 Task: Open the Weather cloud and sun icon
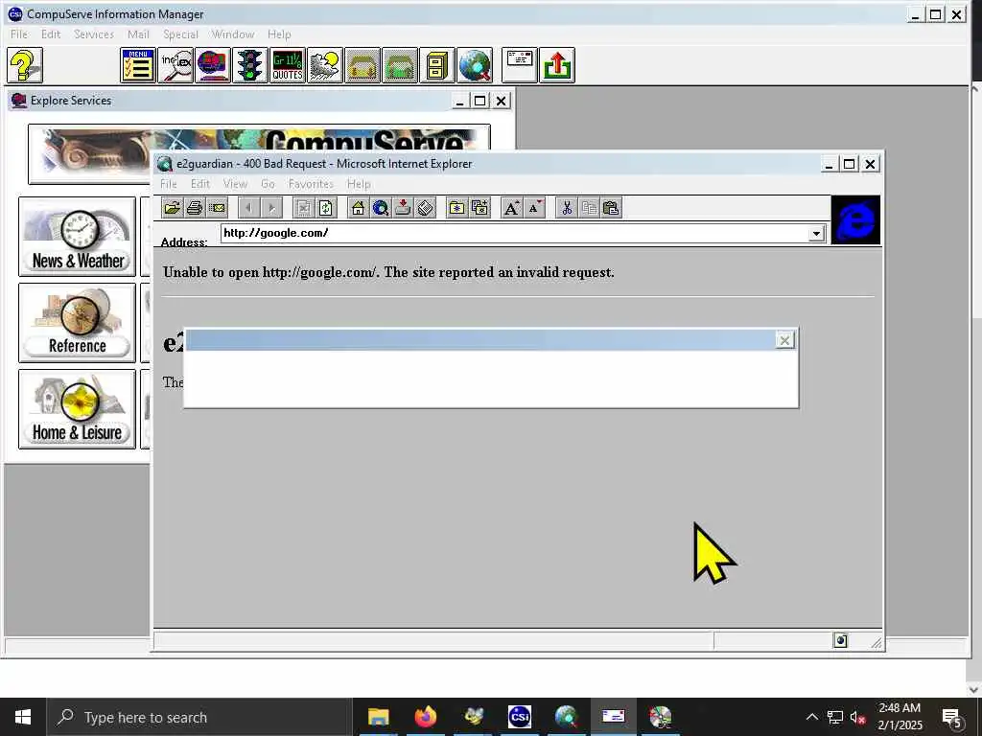(x=325, y=65)
